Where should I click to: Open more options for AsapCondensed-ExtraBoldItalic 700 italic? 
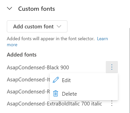pyautogui.click(x=112, y=103)
